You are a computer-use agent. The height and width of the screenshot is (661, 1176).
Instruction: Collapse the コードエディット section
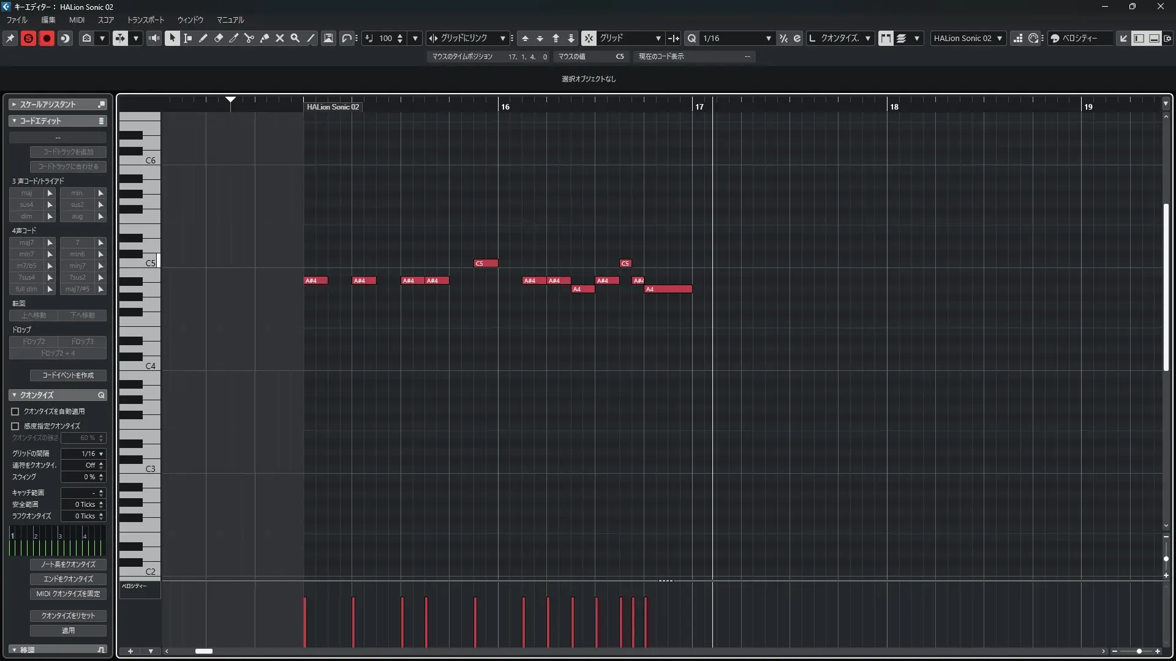pyautogui.click(x=14, y=121)
